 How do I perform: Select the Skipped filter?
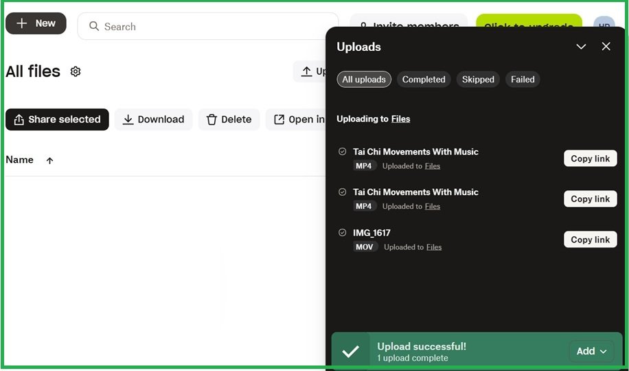pos(478,79)
